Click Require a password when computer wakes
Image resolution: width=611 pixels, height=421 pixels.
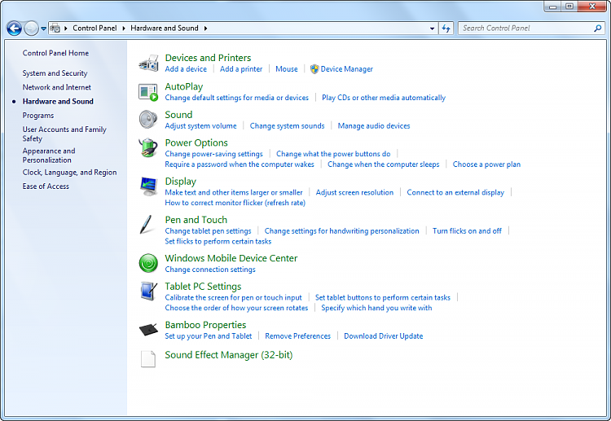point(240,164)
